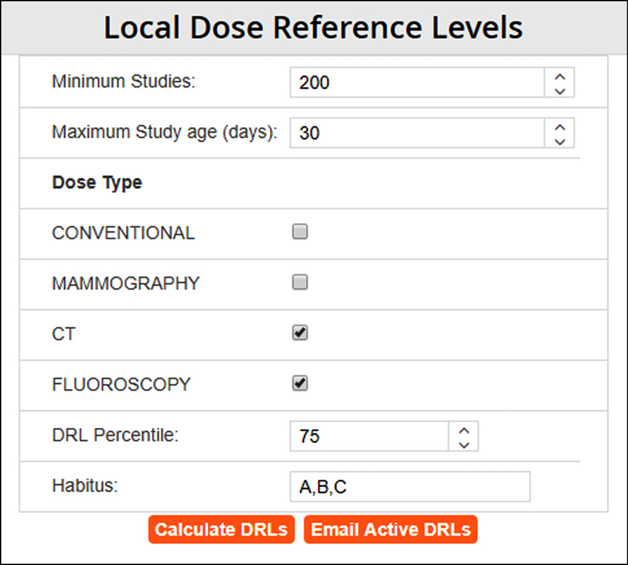
Task: Click the Local Dose Reference Levels title
Action: click(313, 28)
